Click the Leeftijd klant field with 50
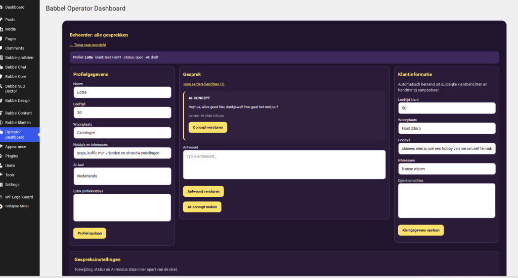518x278 pixels. 447,108
